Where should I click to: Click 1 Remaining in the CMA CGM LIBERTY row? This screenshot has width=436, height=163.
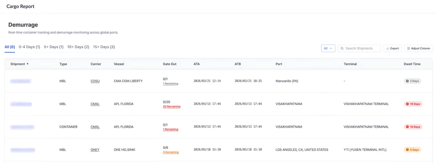point(170,84)
